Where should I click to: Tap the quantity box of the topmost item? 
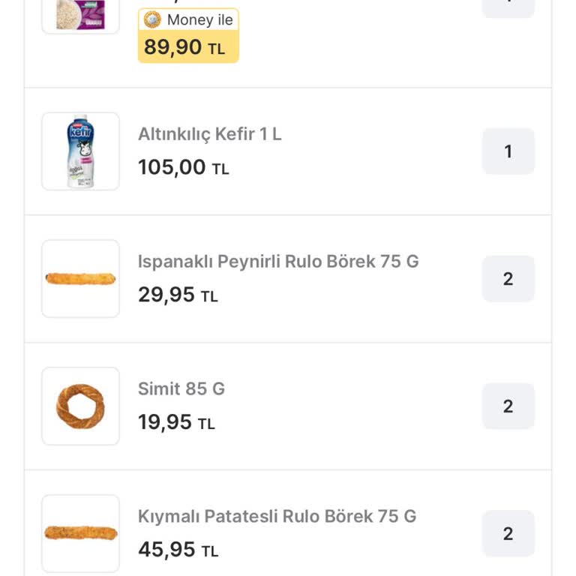click(508, 7)
